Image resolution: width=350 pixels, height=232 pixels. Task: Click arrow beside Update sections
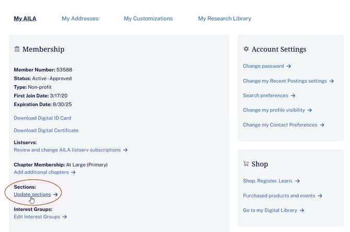pos(56,194)
